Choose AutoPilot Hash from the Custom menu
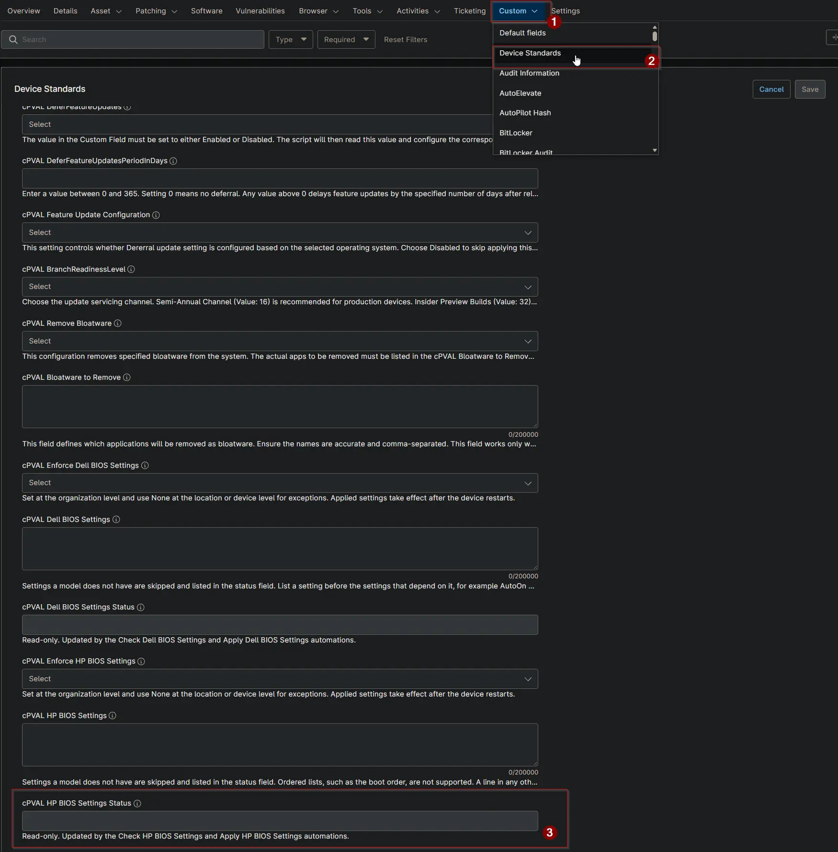The height and width of the screenshot is (852, 838). pos(573,113)
